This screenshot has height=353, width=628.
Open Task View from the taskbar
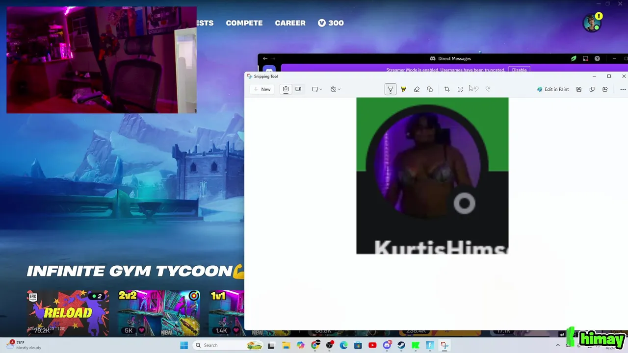click(271, 345)
